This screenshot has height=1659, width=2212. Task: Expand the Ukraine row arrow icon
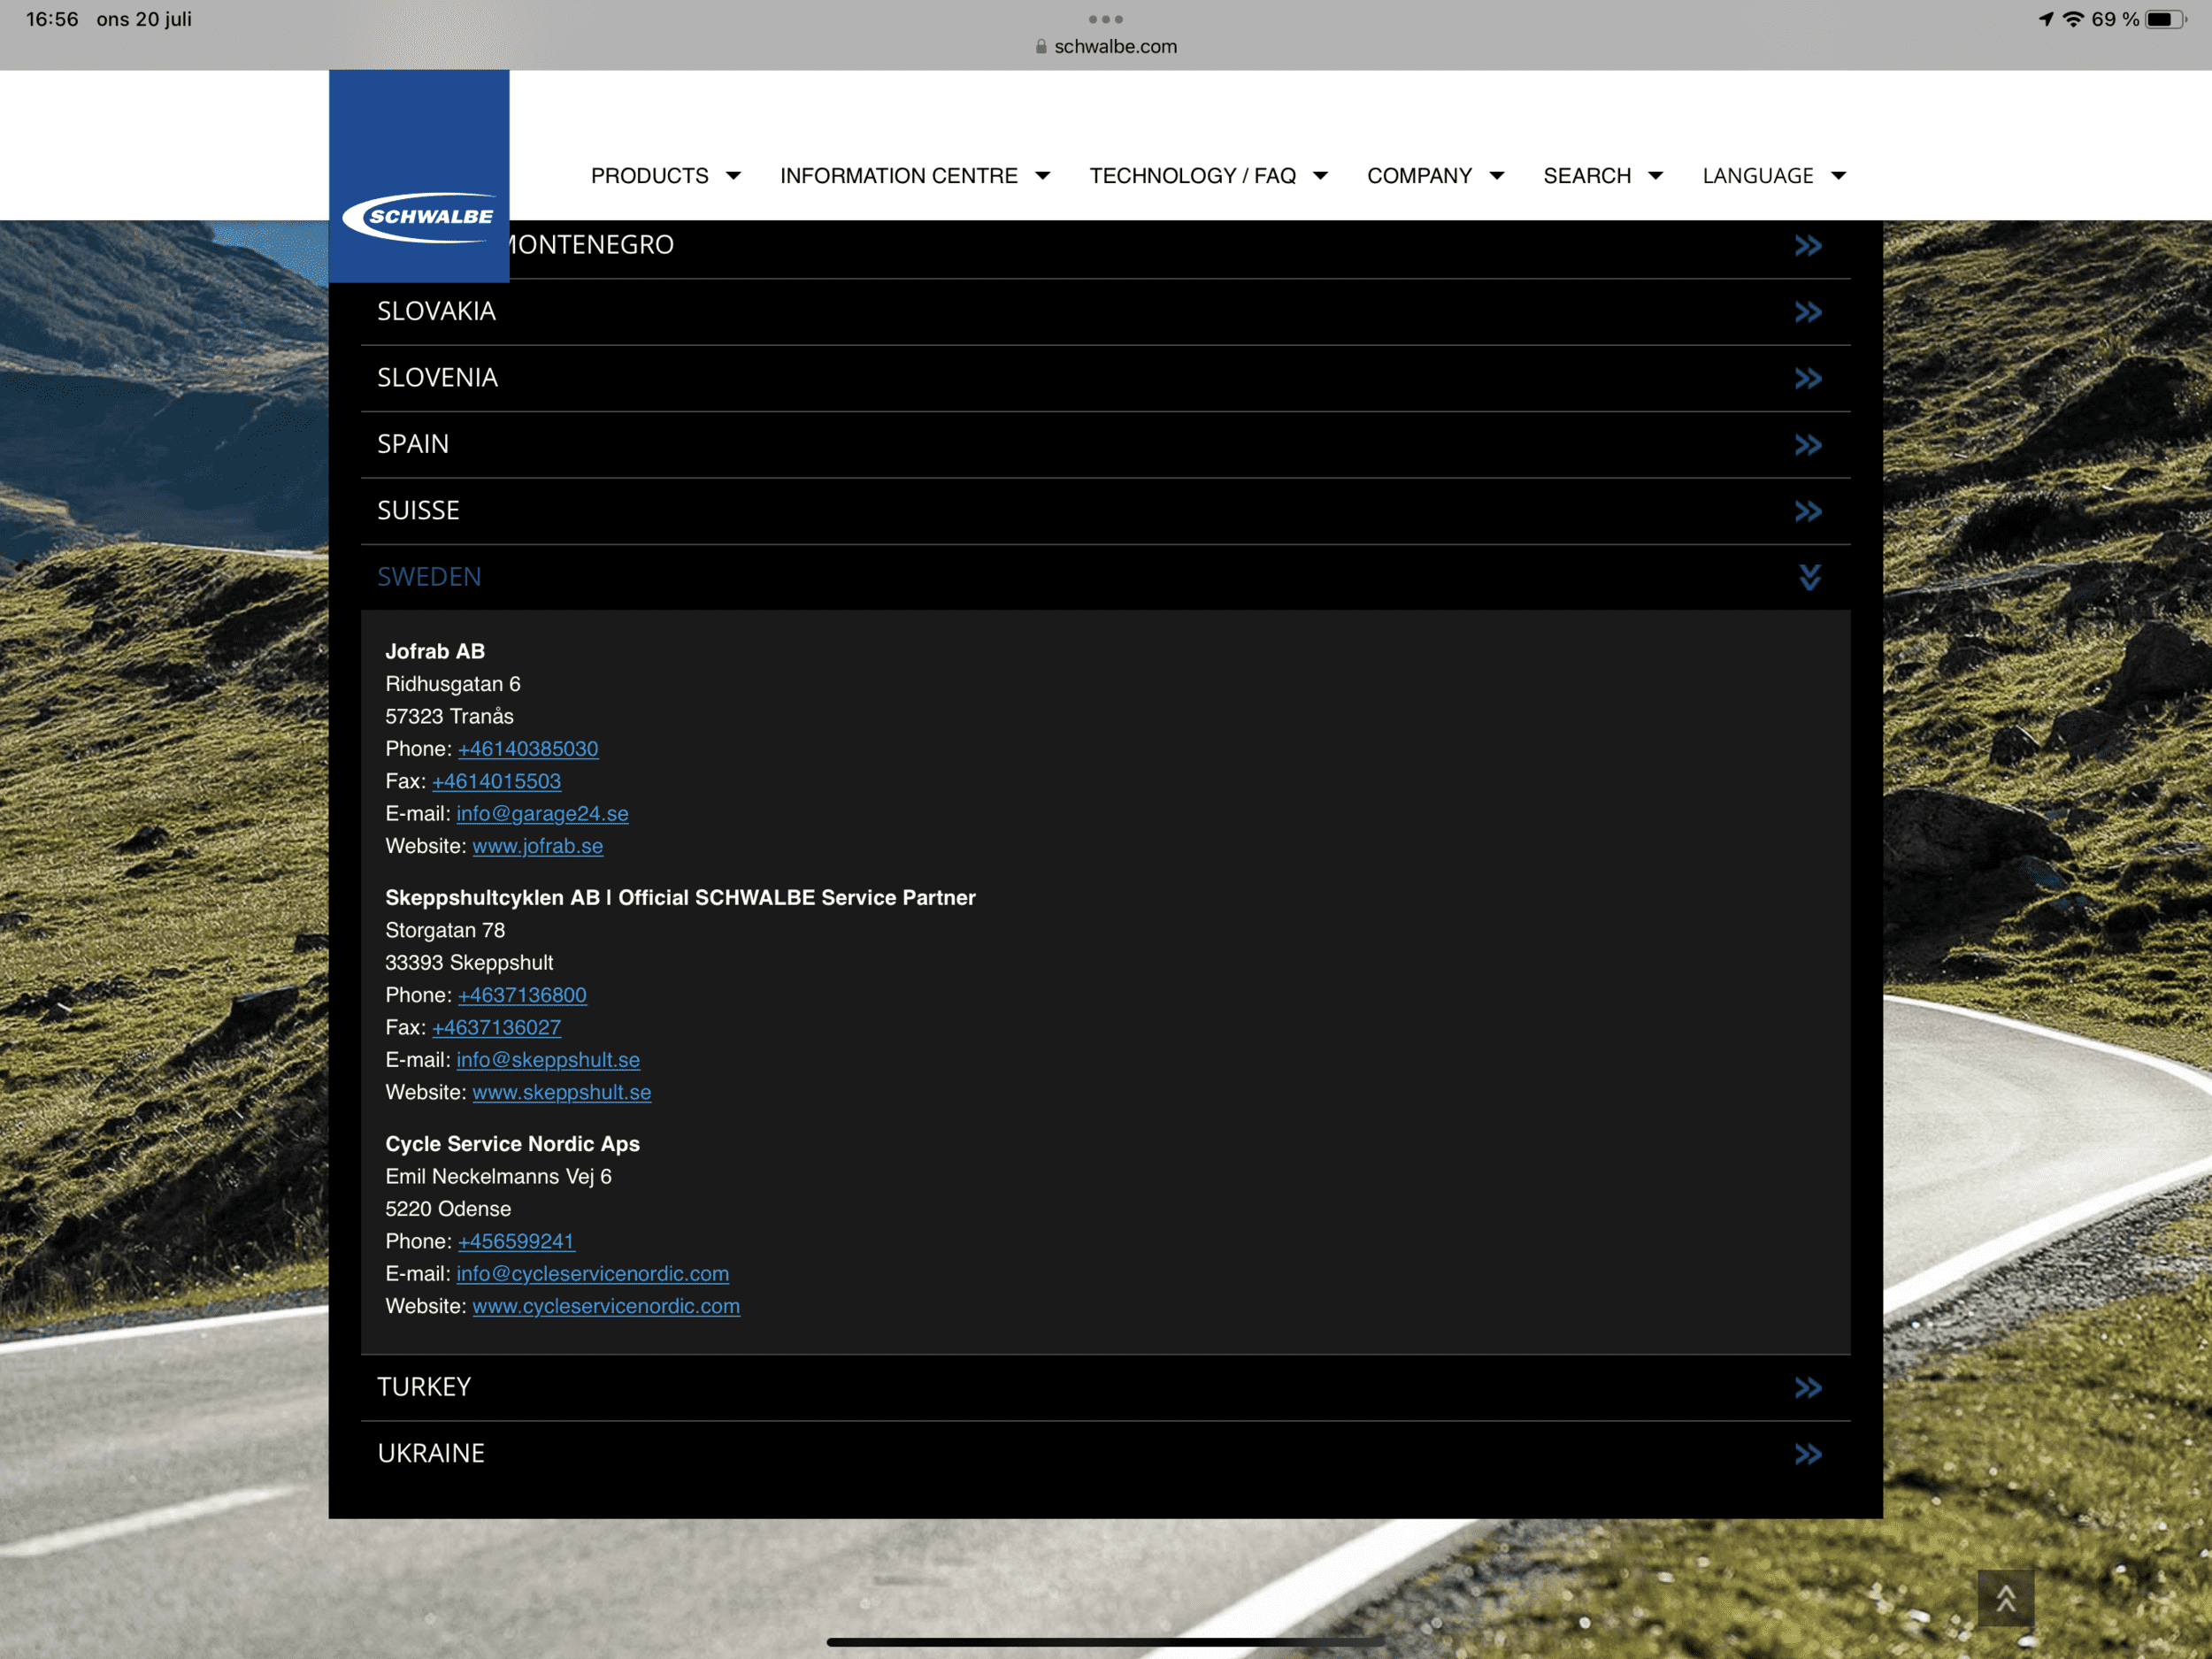click(1808, 1454)
